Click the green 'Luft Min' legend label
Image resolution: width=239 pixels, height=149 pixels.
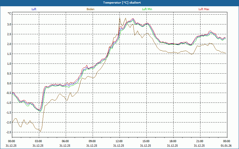point(147,9)
